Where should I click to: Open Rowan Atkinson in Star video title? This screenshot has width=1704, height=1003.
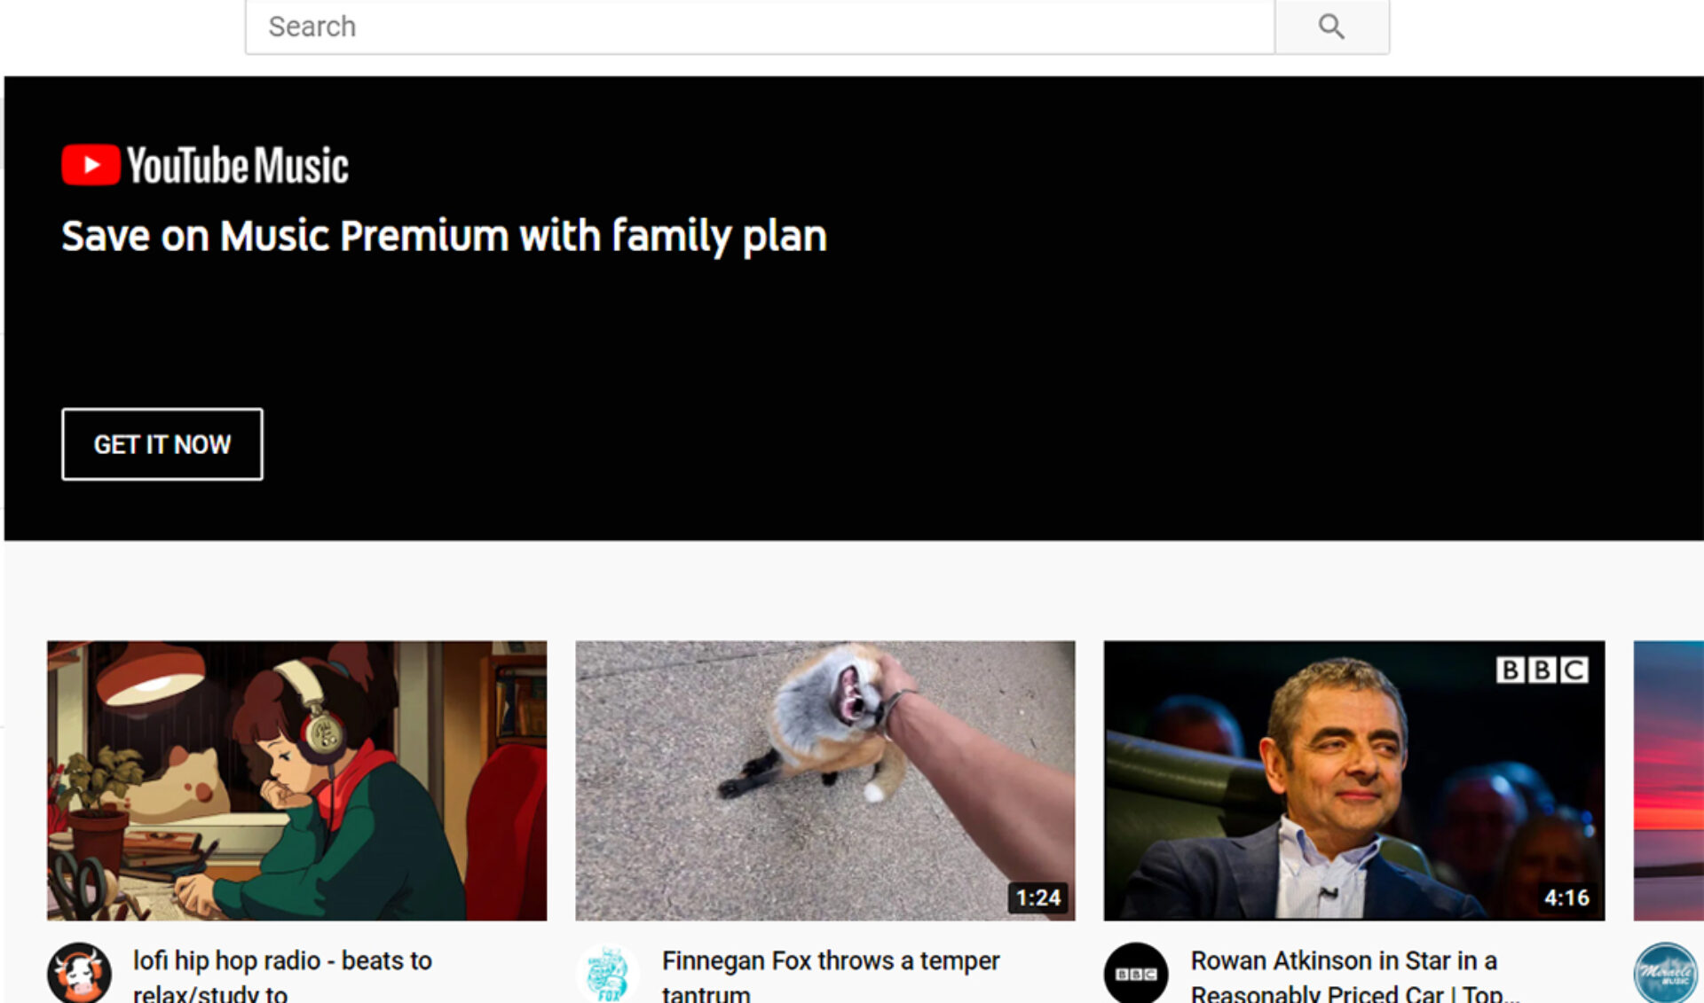[x=1354, y=976]
